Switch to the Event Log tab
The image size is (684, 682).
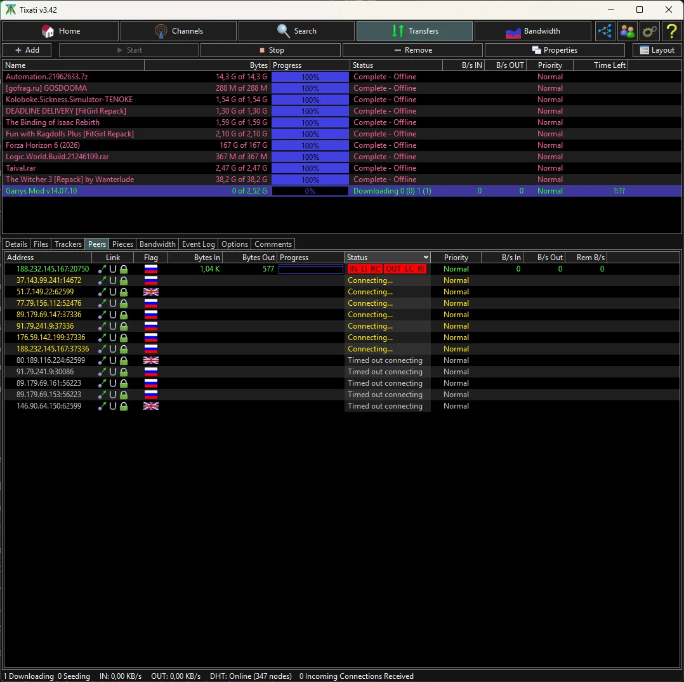tap(199, 244)
